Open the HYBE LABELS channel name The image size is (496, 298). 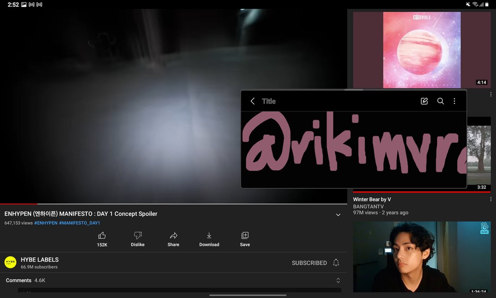pos(40,260)
